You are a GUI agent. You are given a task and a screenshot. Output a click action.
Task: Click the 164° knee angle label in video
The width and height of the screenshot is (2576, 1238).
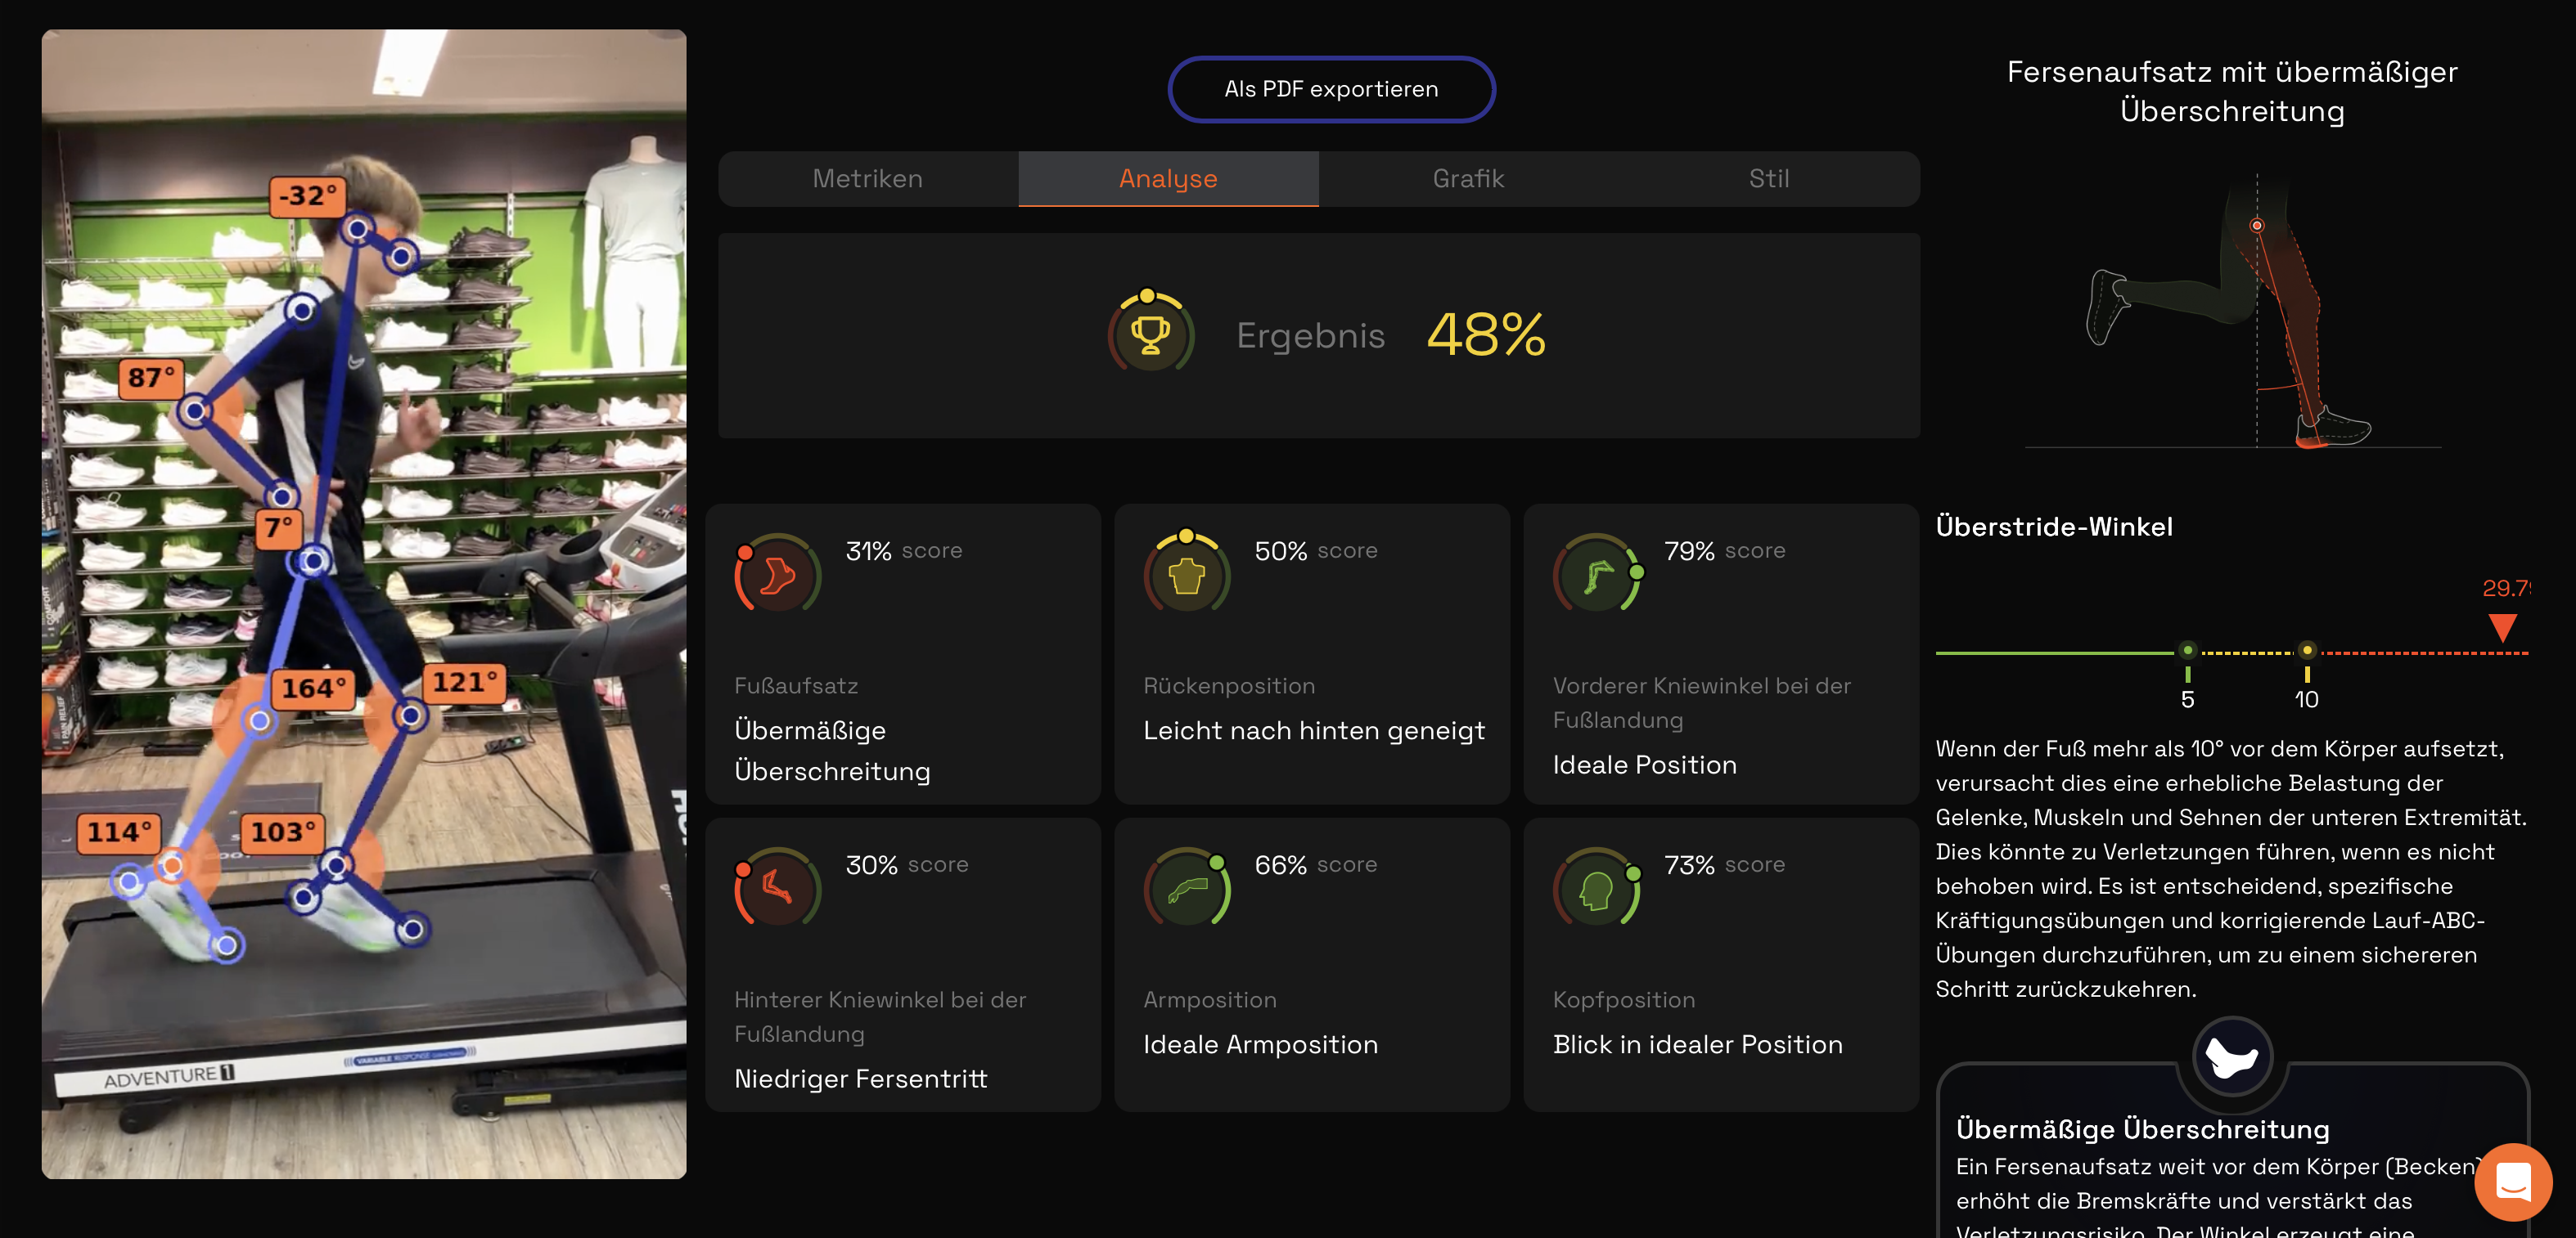click(313, 689)
